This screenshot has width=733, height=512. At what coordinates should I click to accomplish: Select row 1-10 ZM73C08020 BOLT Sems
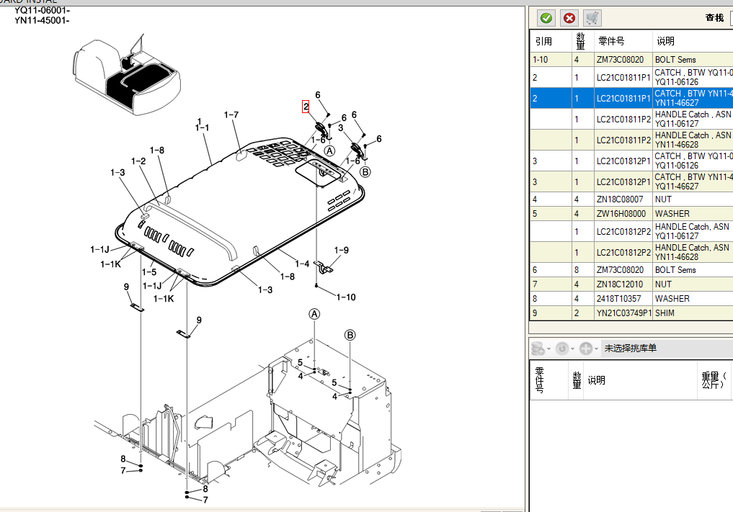pos(631,59)
